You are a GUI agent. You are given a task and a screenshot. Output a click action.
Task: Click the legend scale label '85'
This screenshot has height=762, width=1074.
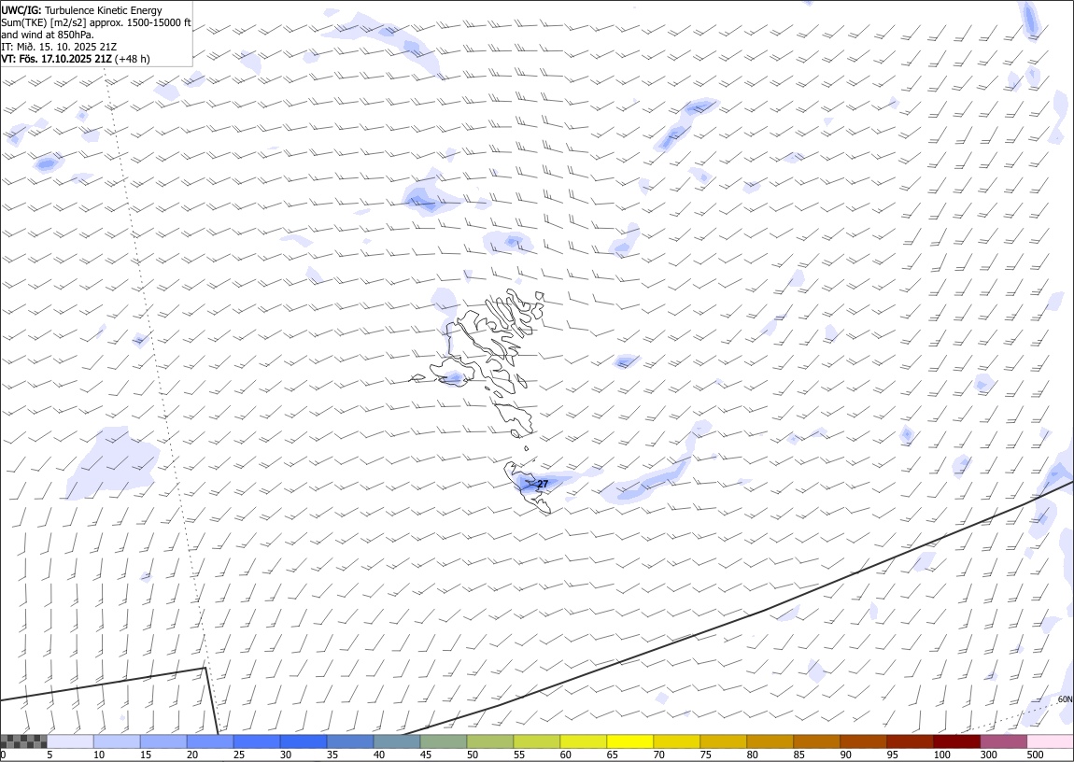click(x=798, y=755)
